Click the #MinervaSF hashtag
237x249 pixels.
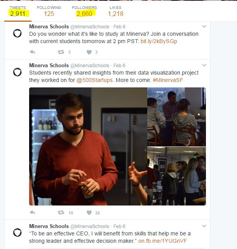[x=168, y=80]
